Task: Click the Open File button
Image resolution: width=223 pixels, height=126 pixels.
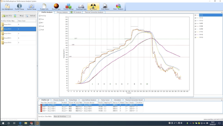Action: point(7,15)
